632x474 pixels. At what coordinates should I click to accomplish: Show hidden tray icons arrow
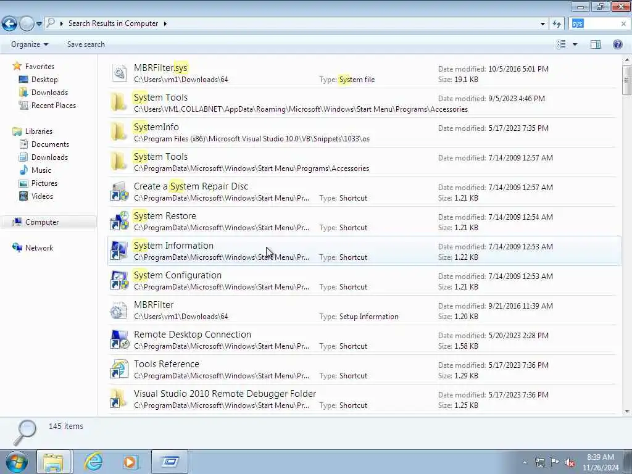click(x=525, y=462)
